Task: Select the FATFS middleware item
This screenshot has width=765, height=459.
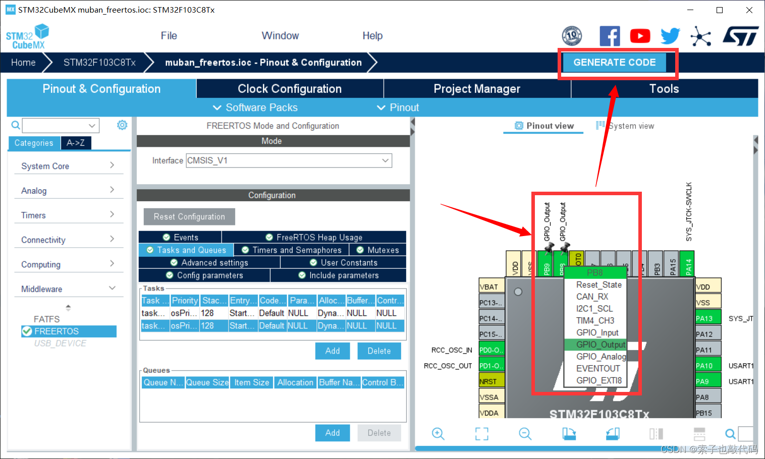Action: (x=46, y=319)
